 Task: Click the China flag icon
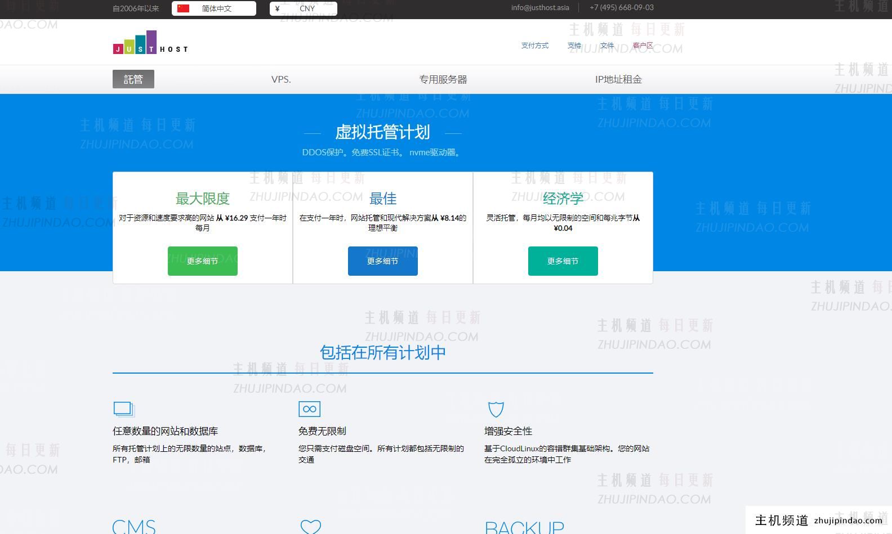pyautogui.click(x=184, y=8)
